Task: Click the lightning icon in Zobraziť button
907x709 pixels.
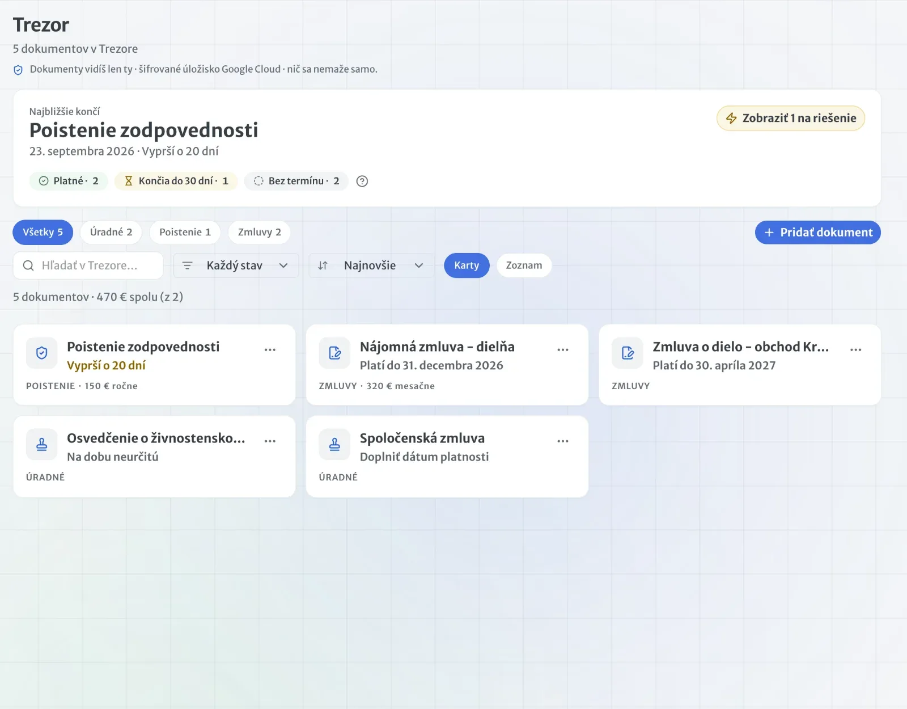Action: (731, 118)
